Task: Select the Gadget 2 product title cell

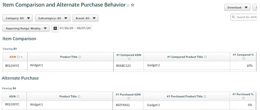Action: (187, 66)
